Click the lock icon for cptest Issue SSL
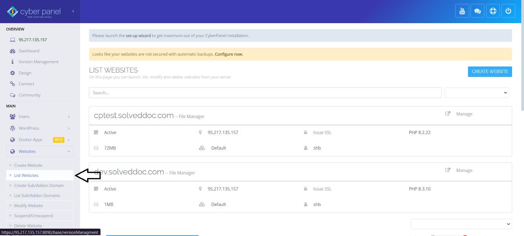Screen dimensions: 524x236 306,132
